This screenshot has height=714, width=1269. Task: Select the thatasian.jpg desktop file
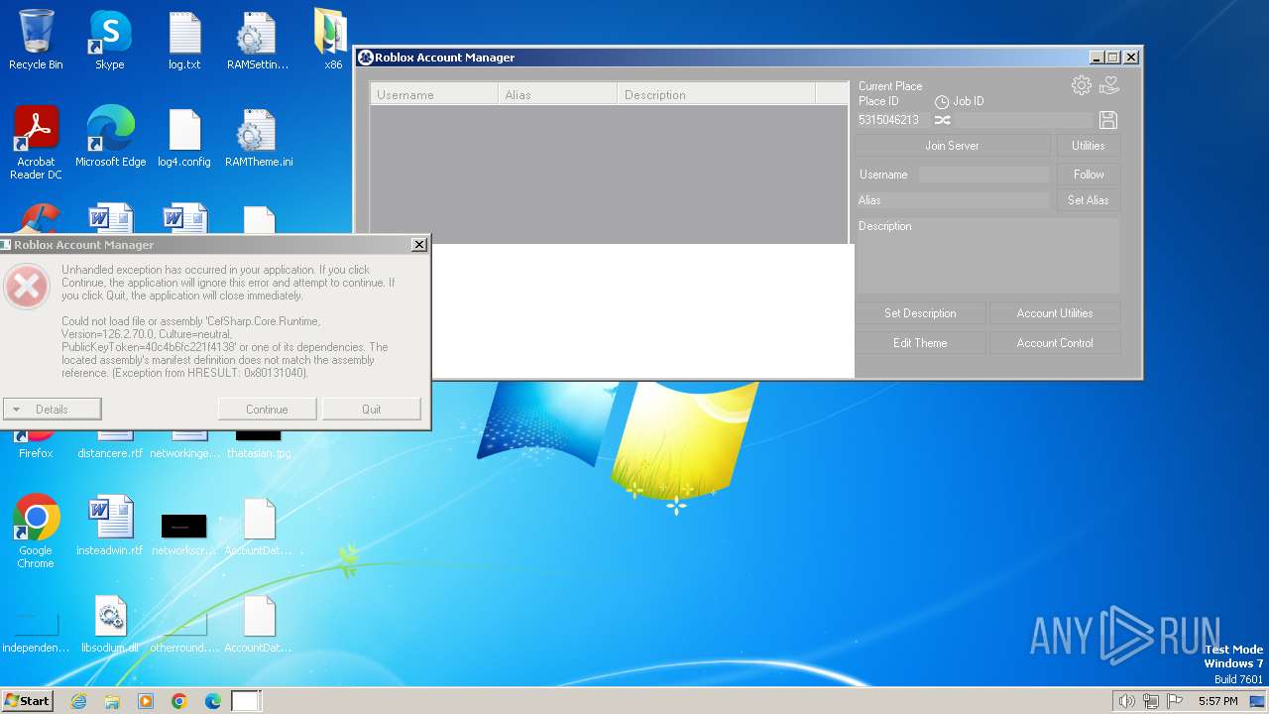259,444
